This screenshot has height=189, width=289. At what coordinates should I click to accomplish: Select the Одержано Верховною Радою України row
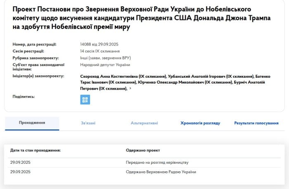[x=161, y=172]
